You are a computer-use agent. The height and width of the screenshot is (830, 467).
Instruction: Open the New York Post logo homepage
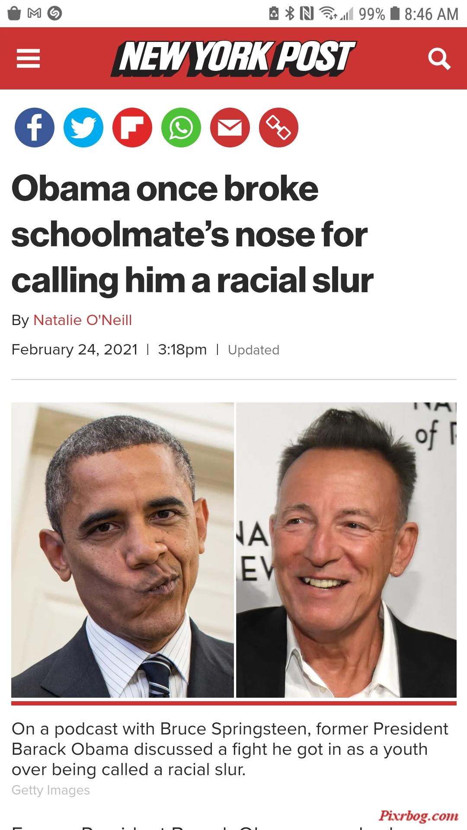[233, 59]
